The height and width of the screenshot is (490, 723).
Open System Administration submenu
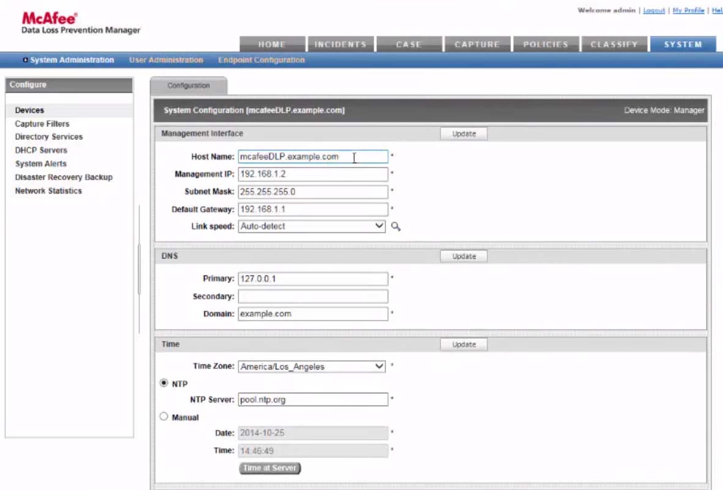pyautogui.click(x=72, y=60)
